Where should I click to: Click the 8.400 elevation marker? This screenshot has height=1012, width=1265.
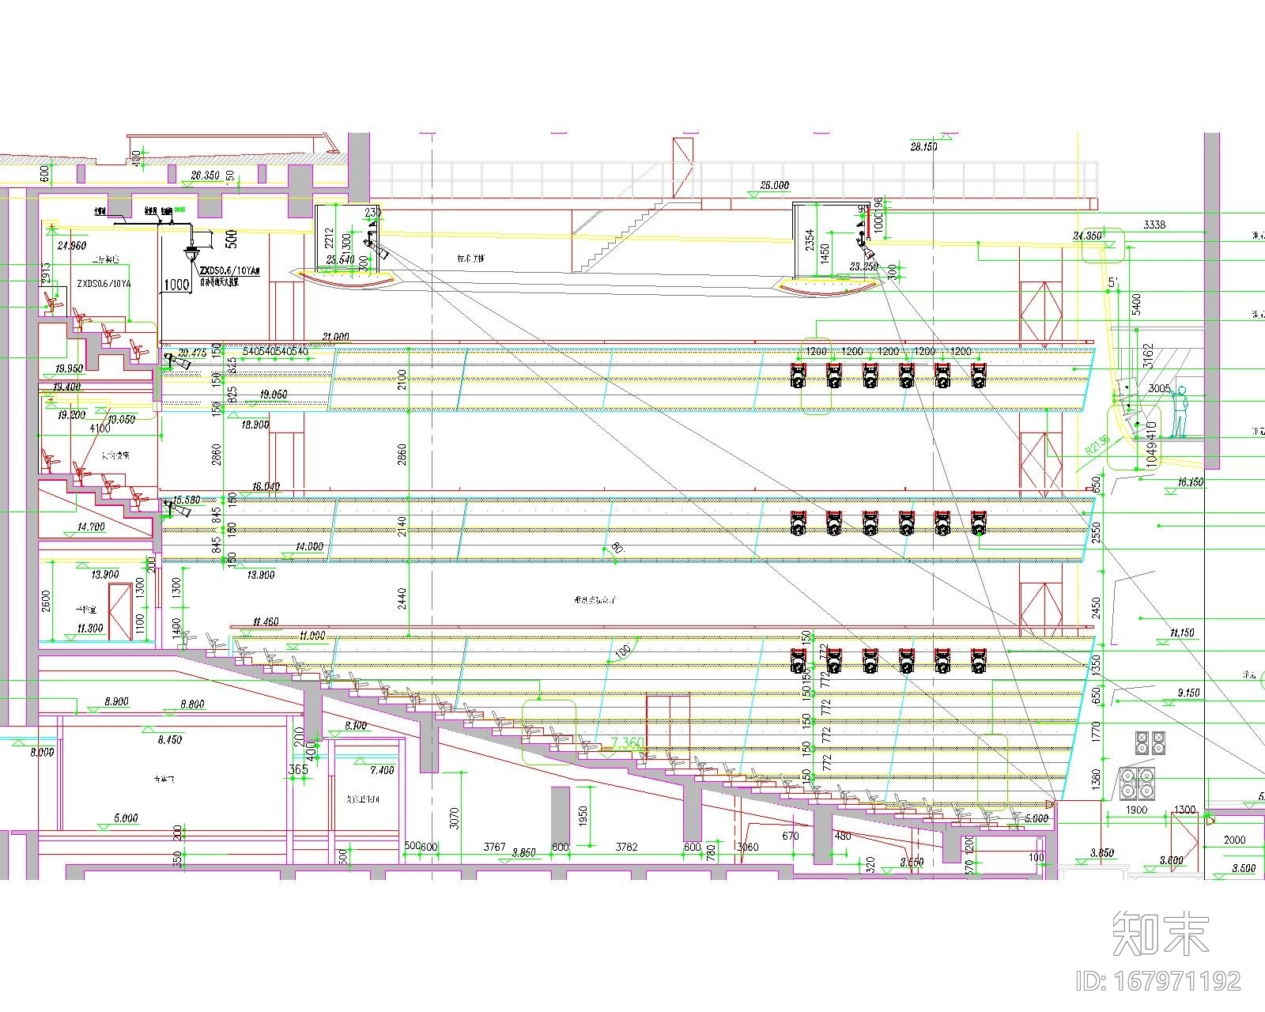(x=356, y=725)
